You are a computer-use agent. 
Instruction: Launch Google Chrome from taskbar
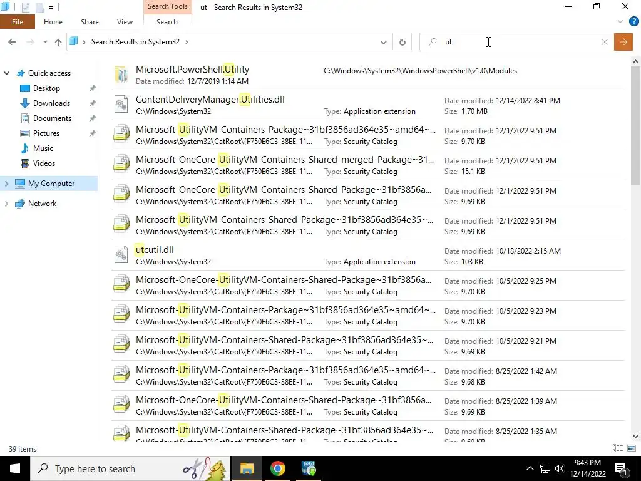pos(277,468)
